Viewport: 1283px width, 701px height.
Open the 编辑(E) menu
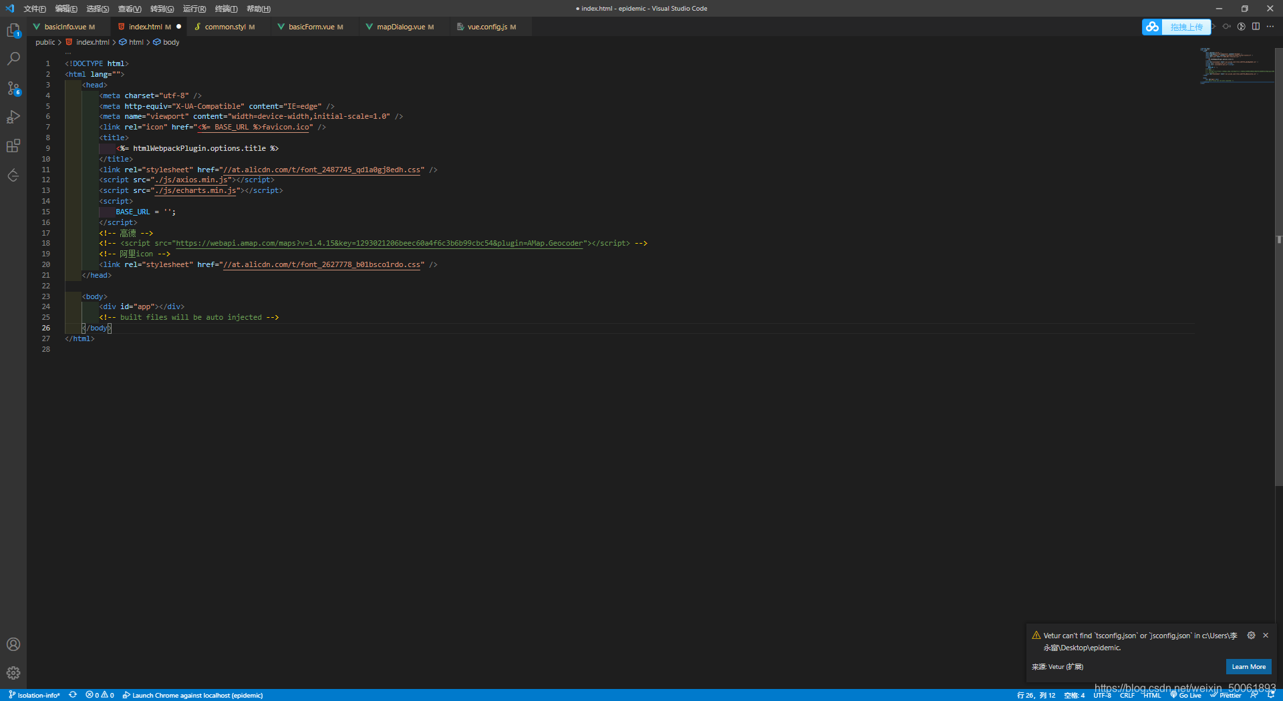66,9
